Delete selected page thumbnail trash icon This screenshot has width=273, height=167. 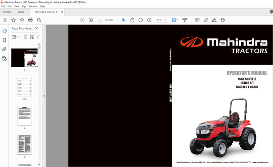coord(26,36)
